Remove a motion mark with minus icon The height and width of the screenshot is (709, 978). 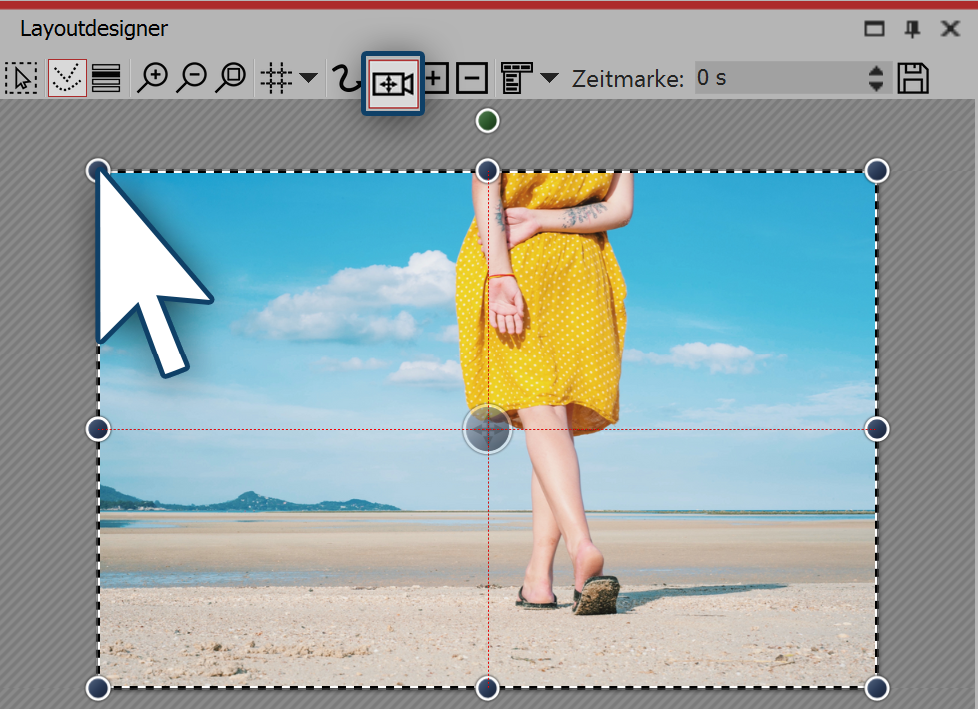tap(472, 78)
